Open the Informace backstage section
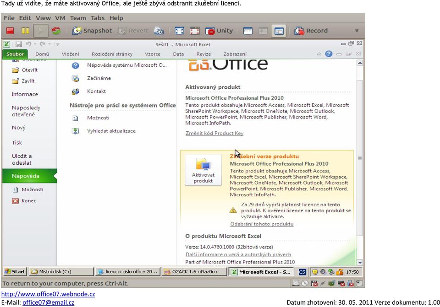The image size is (440, 307). pyautogui.click(x=25, y=94)
